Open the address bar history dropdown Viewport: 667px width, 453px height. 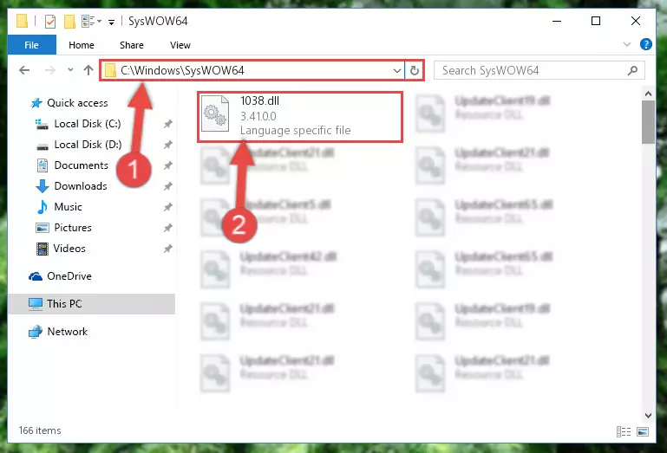pos(397,70)
